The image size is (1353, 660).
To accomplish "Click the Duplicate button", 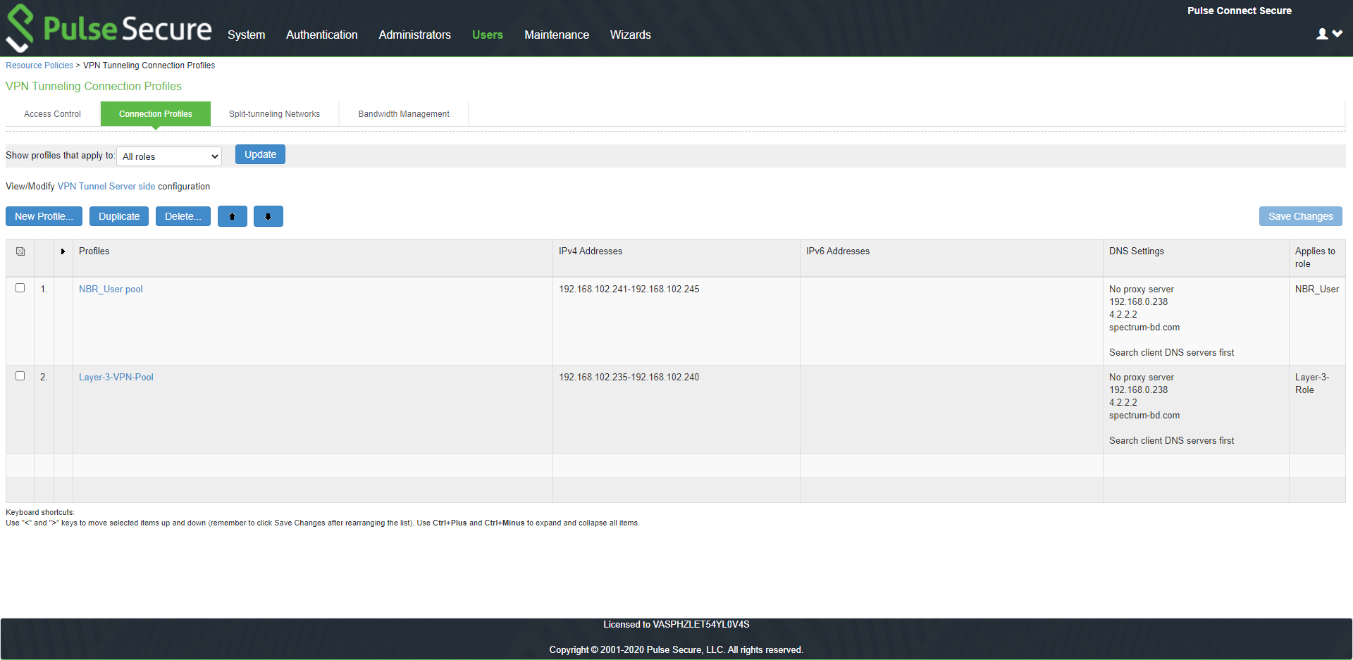I will click(x=119, y=216).
